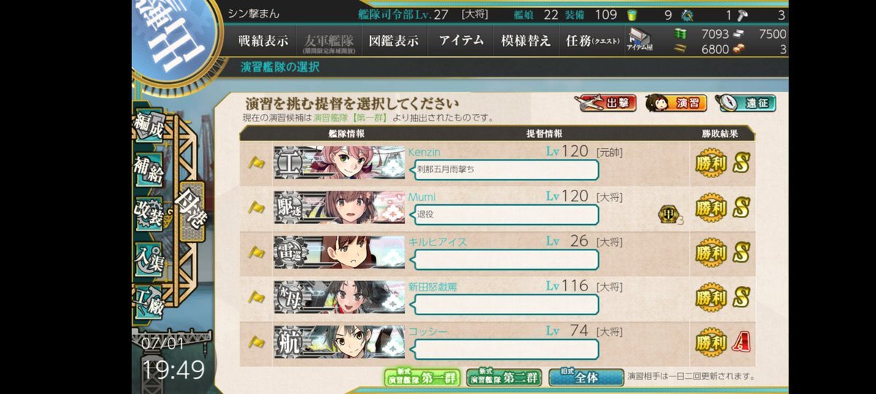This screenshot has height=394, width=876.
Task: Open the 補給 resupply side icon
Action: [148, 169]
